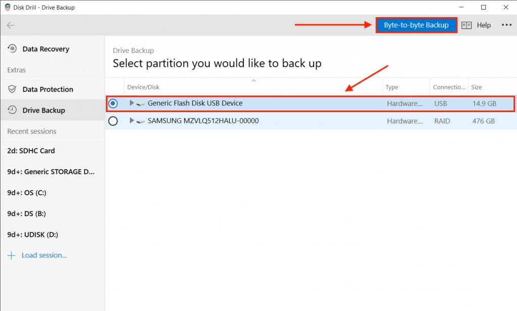517x311 pixels.
Task: Click the Data Recovery sidebar icon
Action: pyautogui.click(x=12, y=49)
